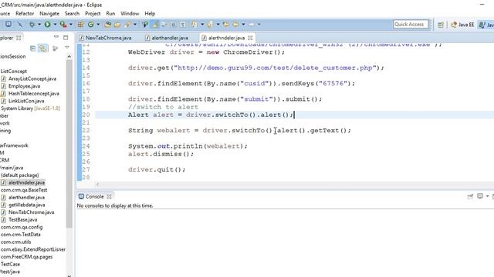
Task: Click Console open console display icon
Action: tap(480, 196)
